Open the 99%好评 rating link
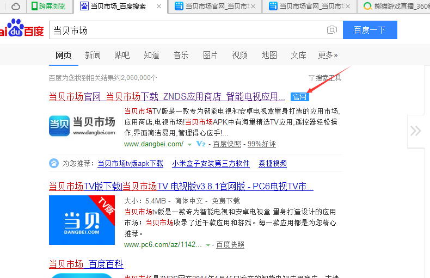The width and height of the screenshot is (430, 278). (262, 144)
